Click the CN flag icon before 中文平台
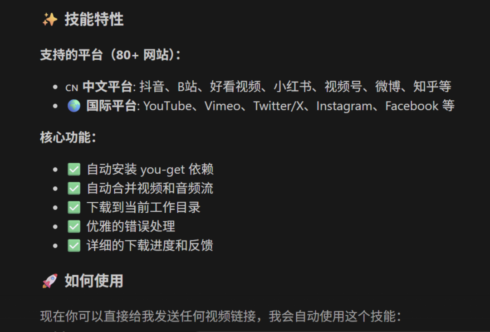 pos(72,88)
